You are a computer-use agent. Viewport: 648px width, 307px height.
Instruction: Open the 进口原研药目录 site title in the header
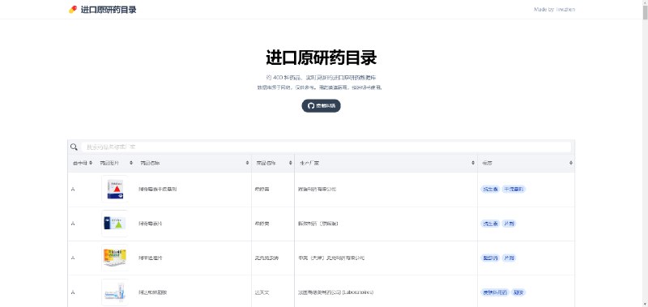tap(109, 10)
